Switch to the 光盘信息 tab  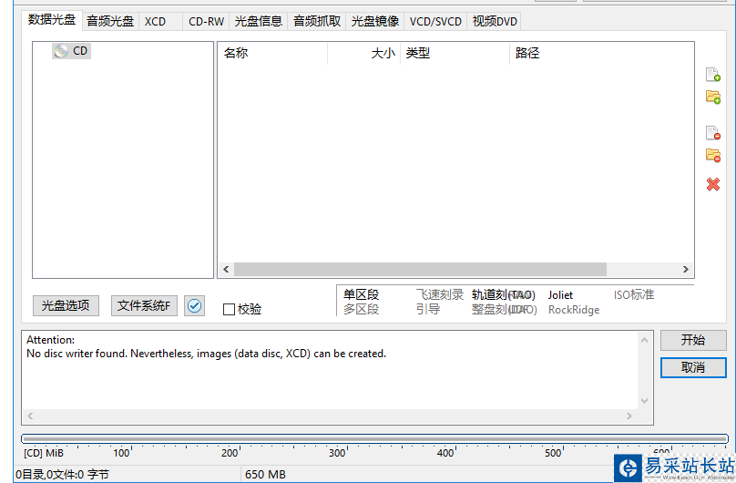point(258,22)
